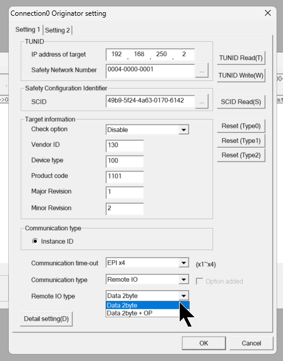Click the Reset (Type0) button

click(x=241, y=126)
